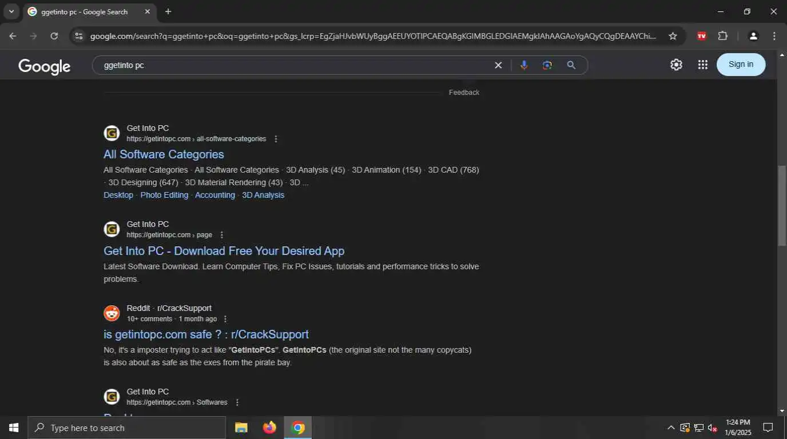Viewport: 787px width, 439px height.
Task: Go back to the previous page
Action: [x=13, y=36]
